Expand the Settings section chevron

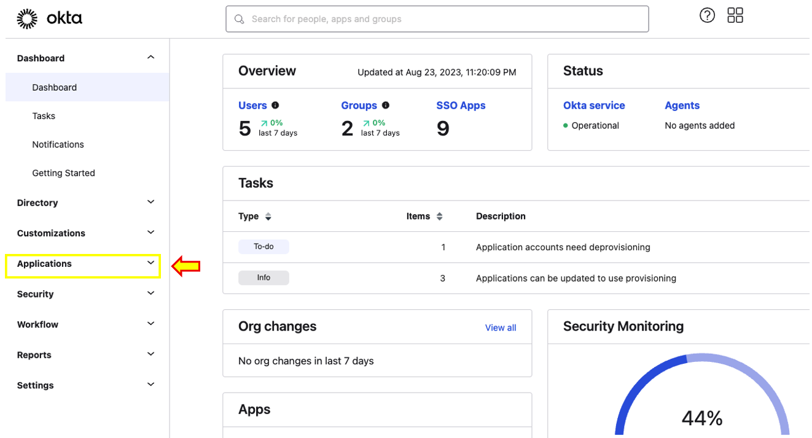(151, 385)
